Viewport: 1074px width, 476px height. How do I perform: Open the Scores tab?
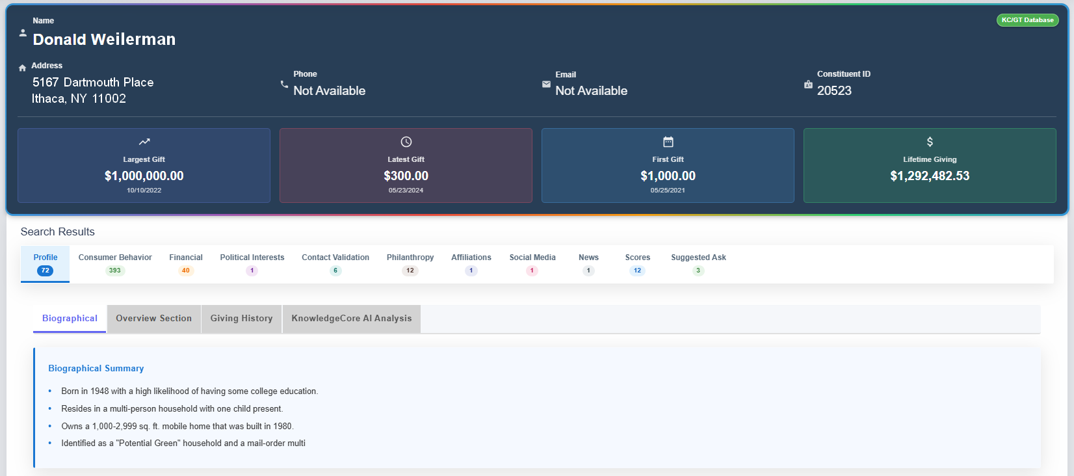637,263
